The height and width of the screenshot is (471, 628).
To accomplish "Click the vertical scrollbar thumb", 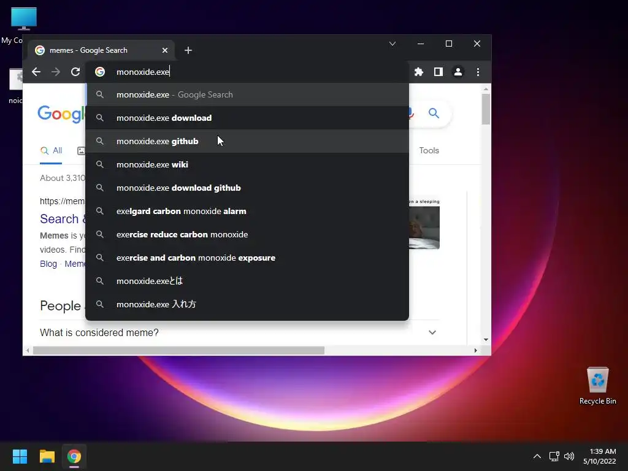I will coord(486,109).
